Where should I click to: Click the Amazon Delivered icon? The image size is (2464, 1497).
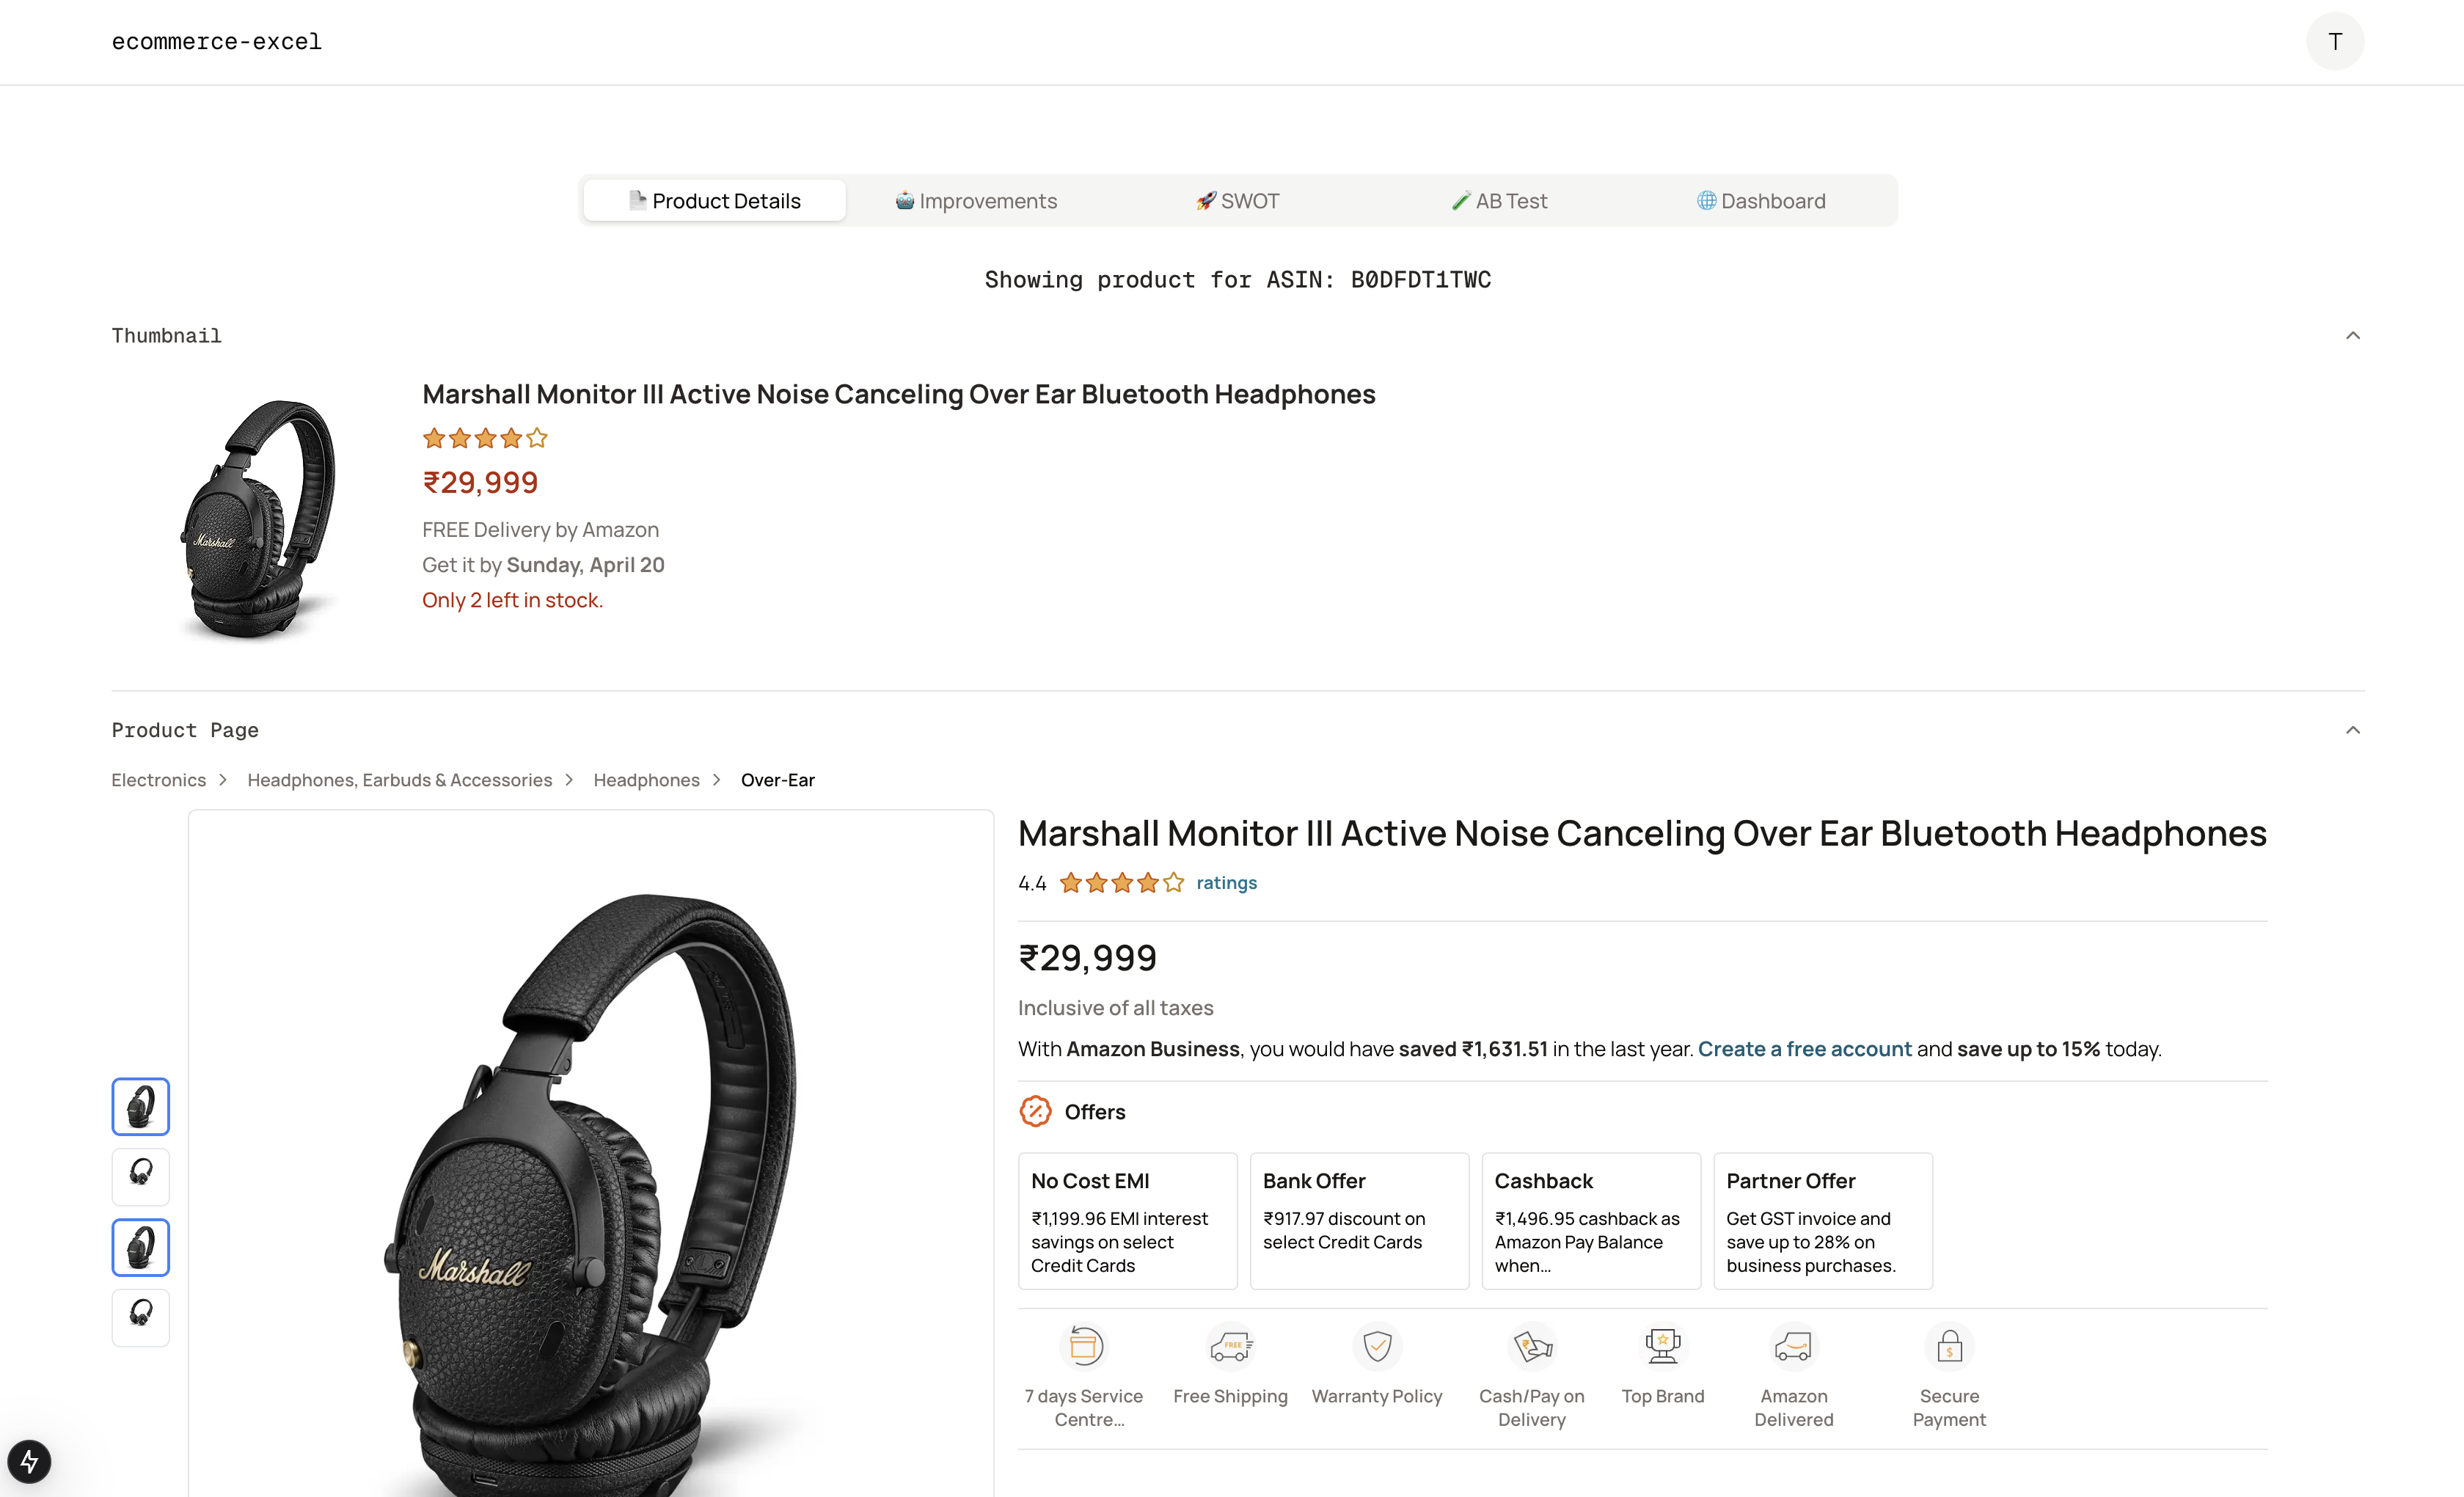point(1793,1346)
